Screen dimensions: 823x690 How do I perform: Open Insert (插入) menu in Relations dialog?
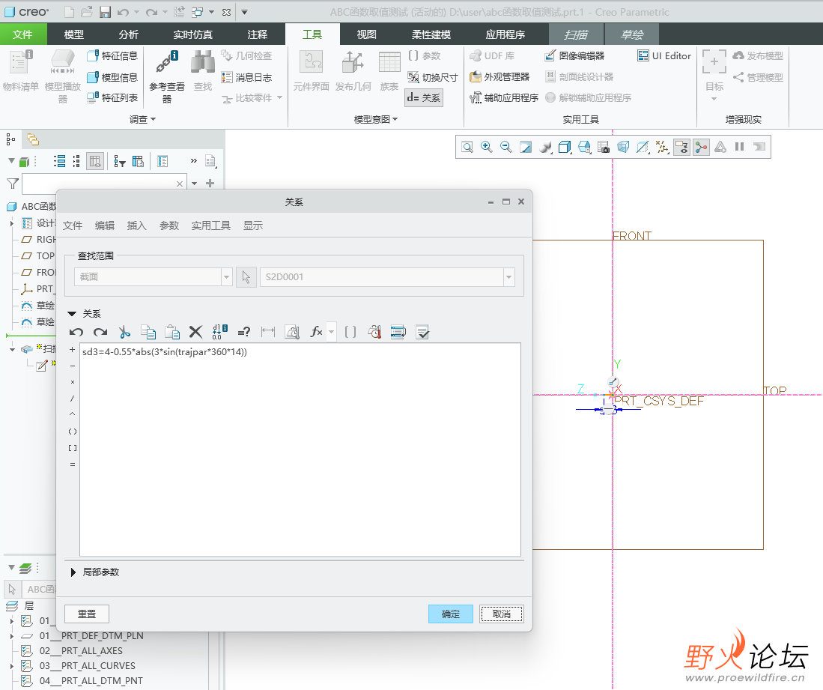click(x=136, y=226)
